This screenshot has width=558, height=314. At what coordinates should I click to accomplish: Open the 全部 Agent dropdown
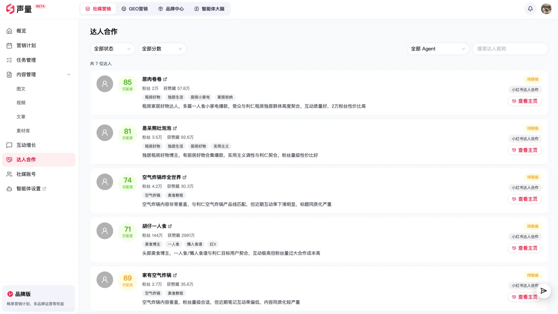click(438, 49)
